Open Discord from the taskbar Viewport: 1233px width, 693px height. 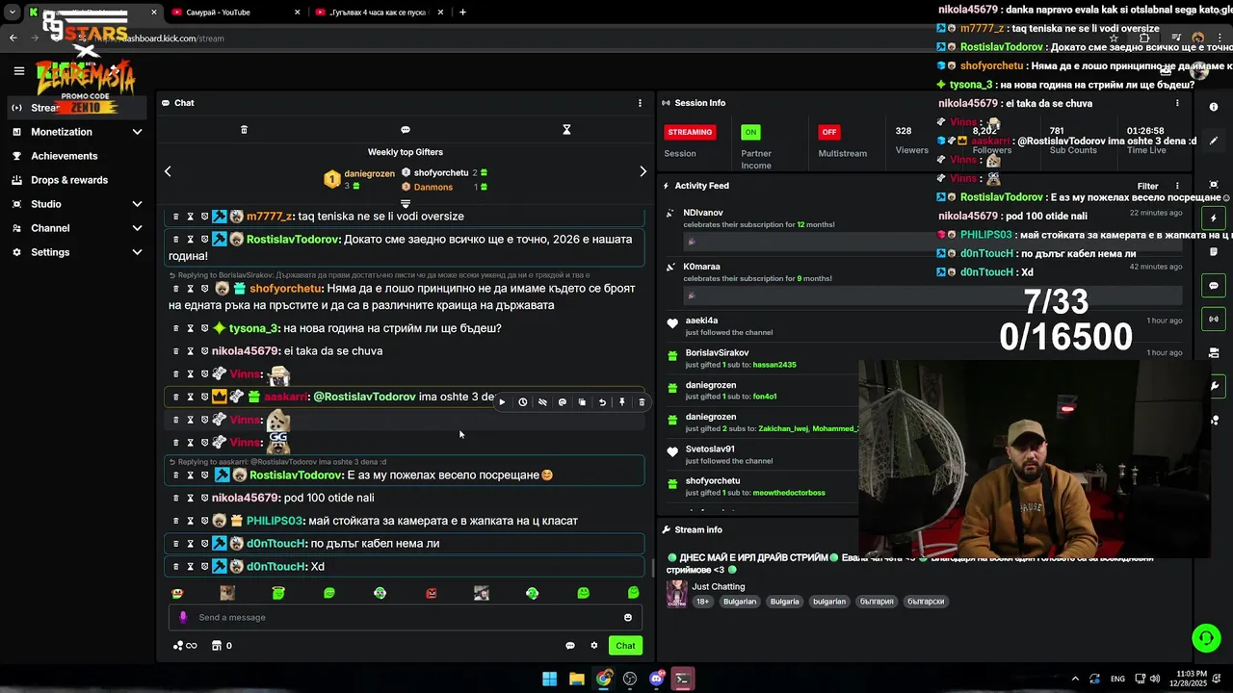tap(656, 679)
